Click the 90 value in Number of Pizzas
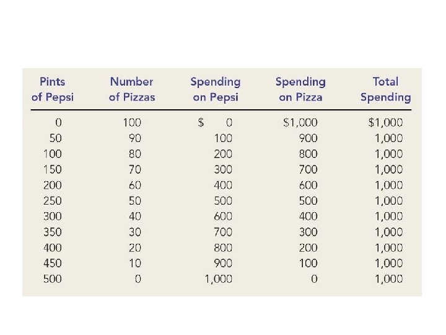Screen dimensions: 446x335 pyautogui.click(x=134, y=138)
